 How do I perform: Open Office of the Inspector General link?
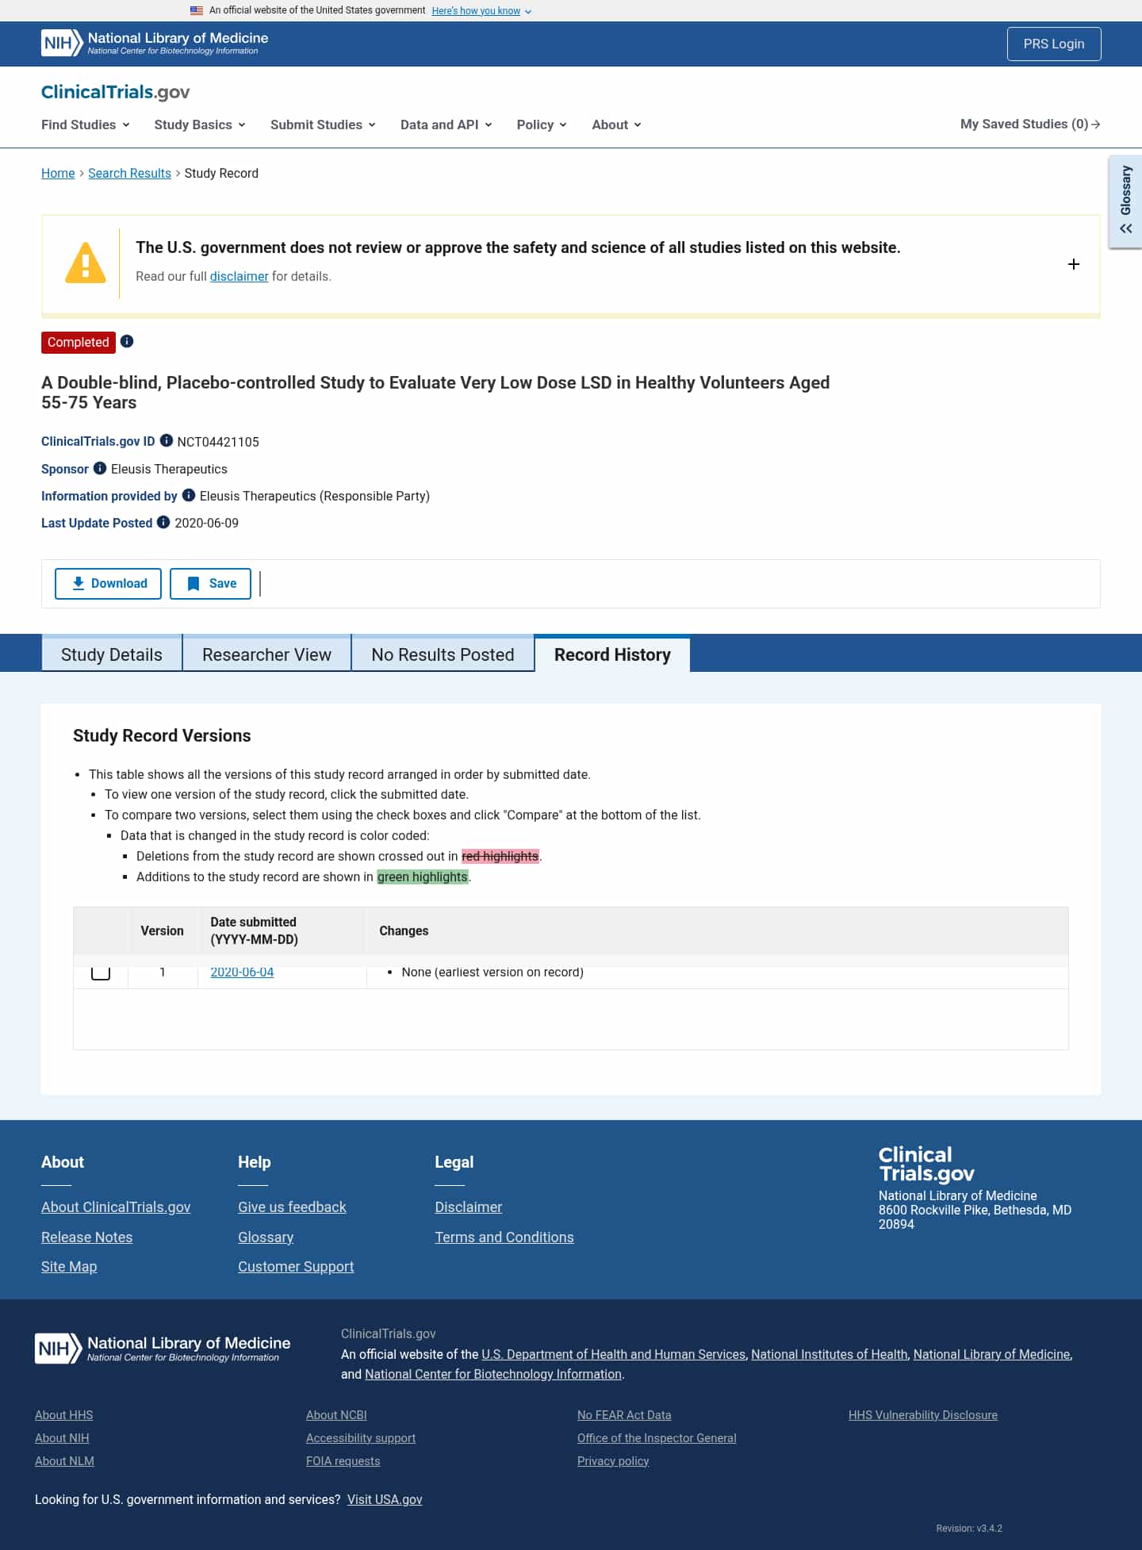pyautogui.click(x=657, y=1437)
